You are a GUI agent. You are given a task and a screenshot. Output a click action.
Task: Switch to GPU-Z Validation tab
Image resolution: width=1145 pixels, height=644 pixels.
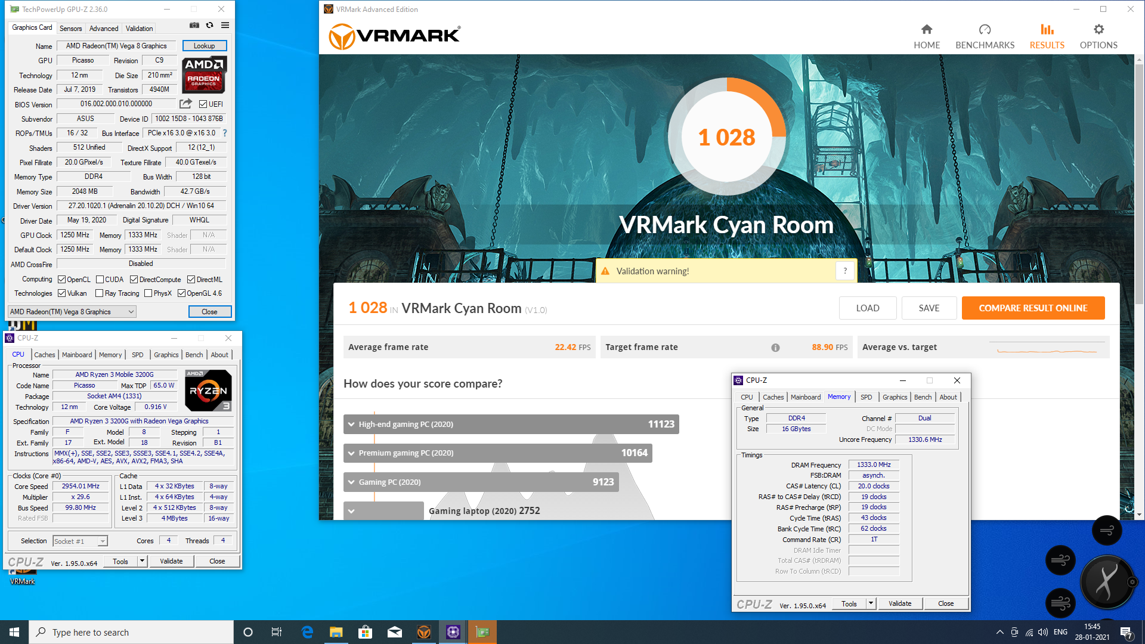tap(139, 28)
